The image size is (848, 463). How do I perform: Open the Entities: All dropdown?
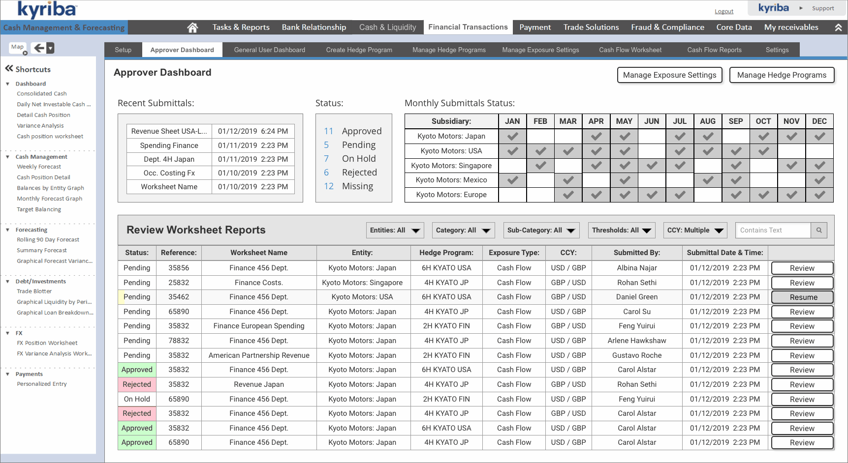coord(395,230)
